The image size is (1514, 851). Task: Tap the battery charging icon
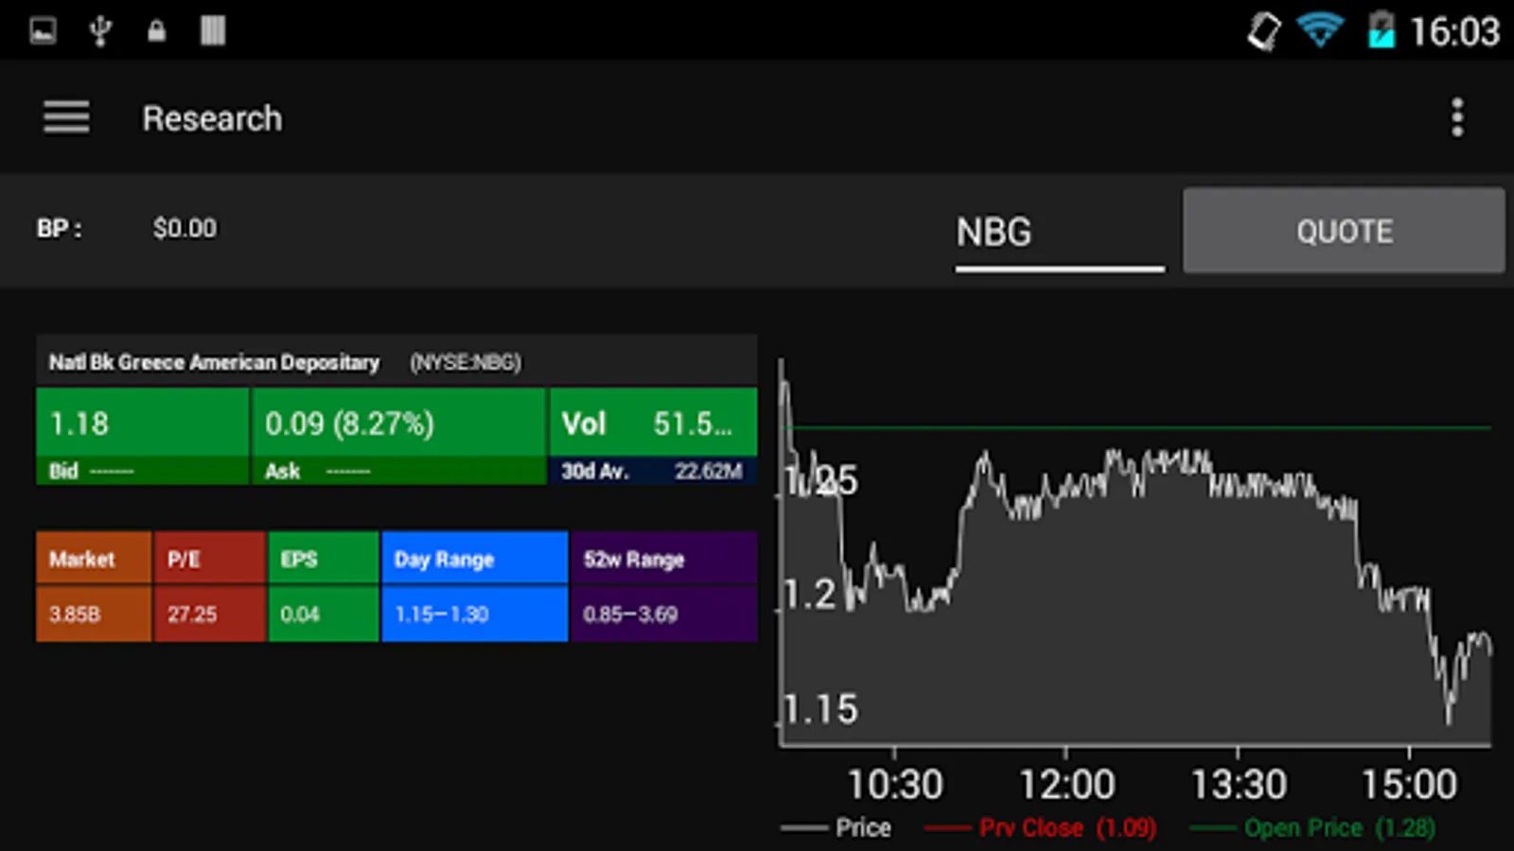(x=1381, y=30)
